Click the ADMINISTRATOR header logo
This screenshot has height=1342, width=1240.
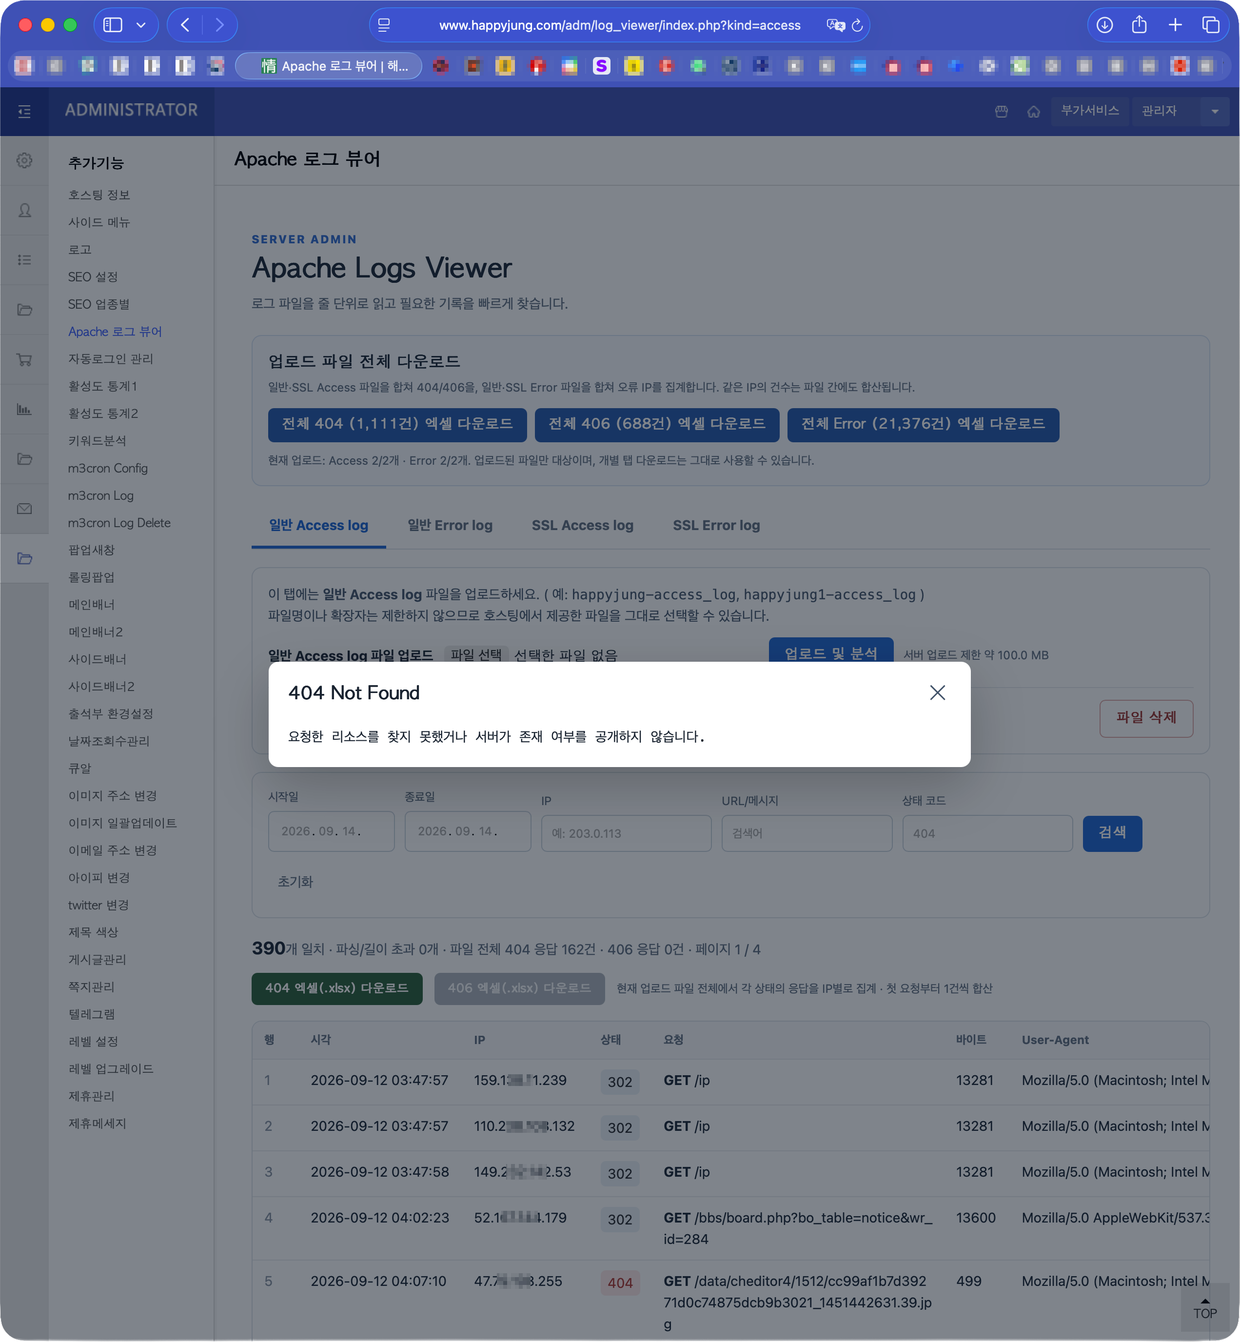tap(132, 110)
